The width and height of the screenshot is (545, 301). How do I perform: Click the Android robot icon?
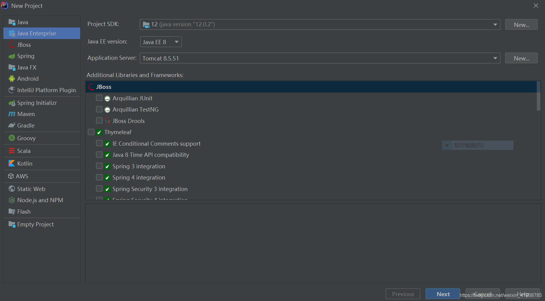click(12, 79)
